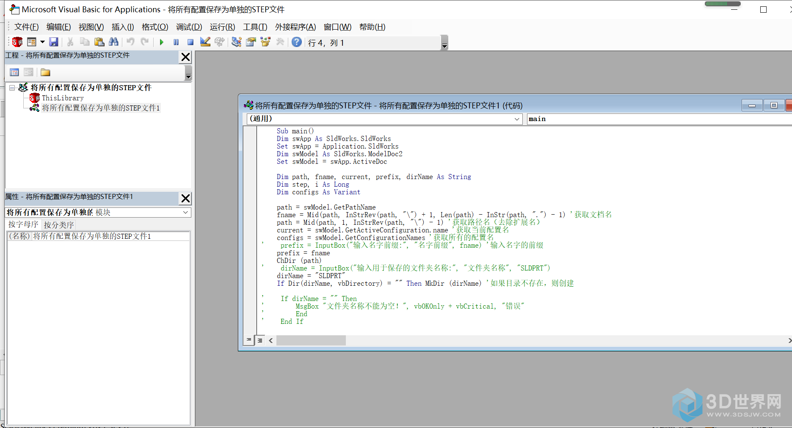Collapse the root project tree node
The width and height of the screenshot is (792, 428).
pos(12,88)
